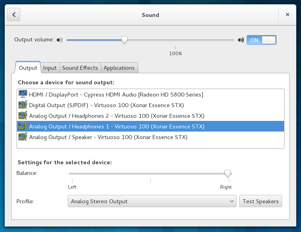Click the output volume slider handle
Viewport: 301px width, 232px height.
coord(124,40)
